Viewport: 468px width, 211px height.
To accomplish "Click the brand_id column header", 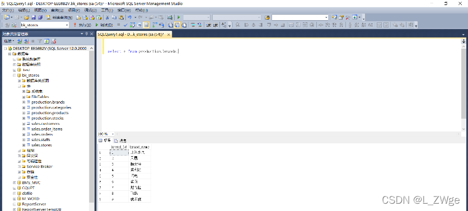I will coord(119,147).
